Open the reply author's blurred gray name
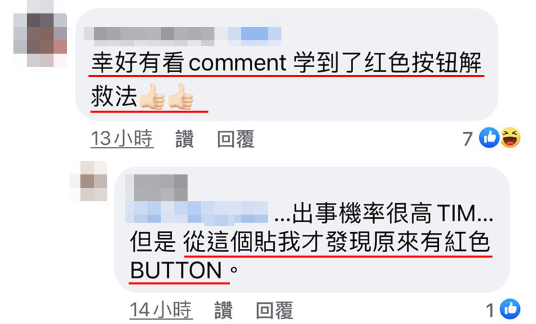The height and width of the screenshot is (324, 536). pos(157,187)
